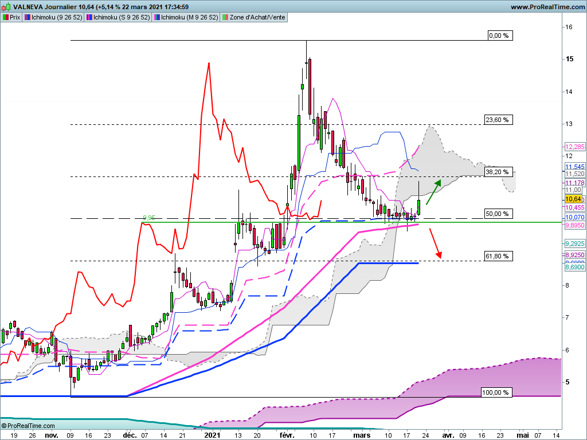
Task: Select the 38,20 % Fibonacci label
Action: [x=498, y=172]
